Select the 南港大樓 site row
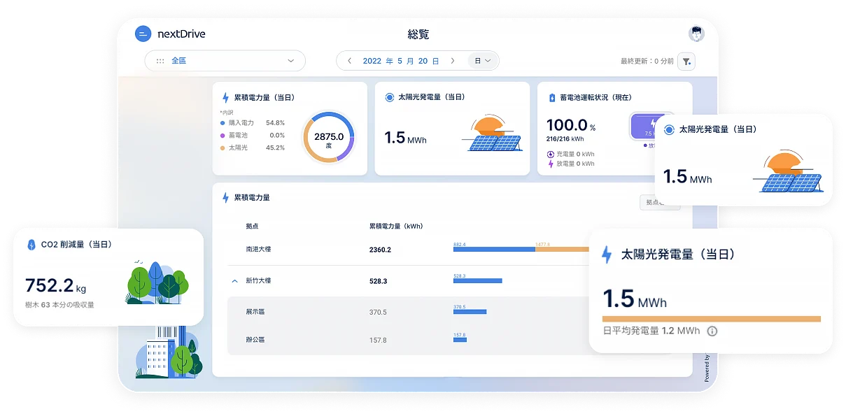Screen dimensions: 846x416 point(259,250)
